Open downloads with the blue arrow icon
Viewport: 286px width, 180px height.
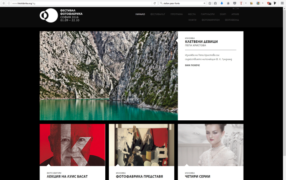pos(222,3)
